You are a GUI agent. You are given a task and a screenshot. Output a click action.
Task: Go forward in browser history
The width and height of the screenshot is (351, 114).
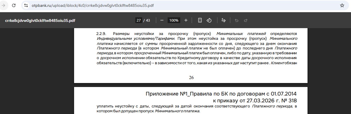pyautogui.click(x=4, y=5)
